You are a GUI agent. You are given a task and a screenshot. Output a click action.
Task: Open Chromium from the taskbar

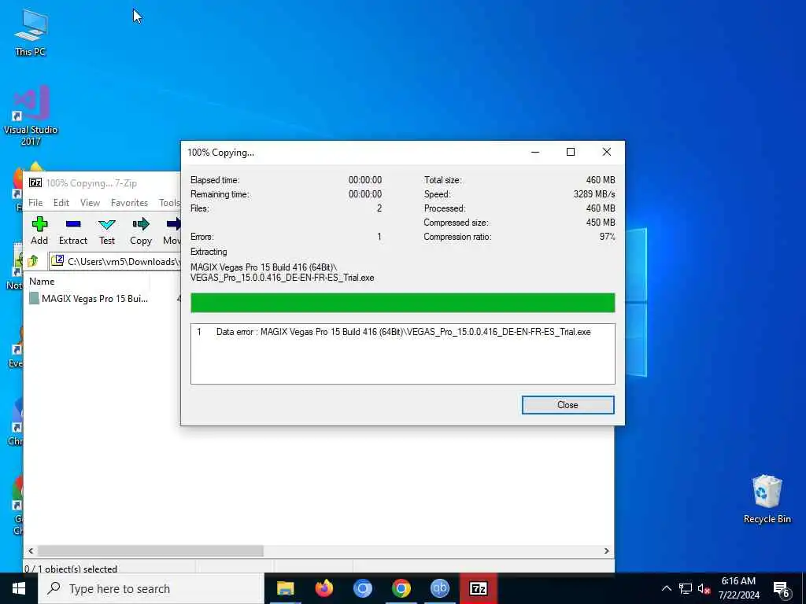pyautogui.click(x=362, y=588)
